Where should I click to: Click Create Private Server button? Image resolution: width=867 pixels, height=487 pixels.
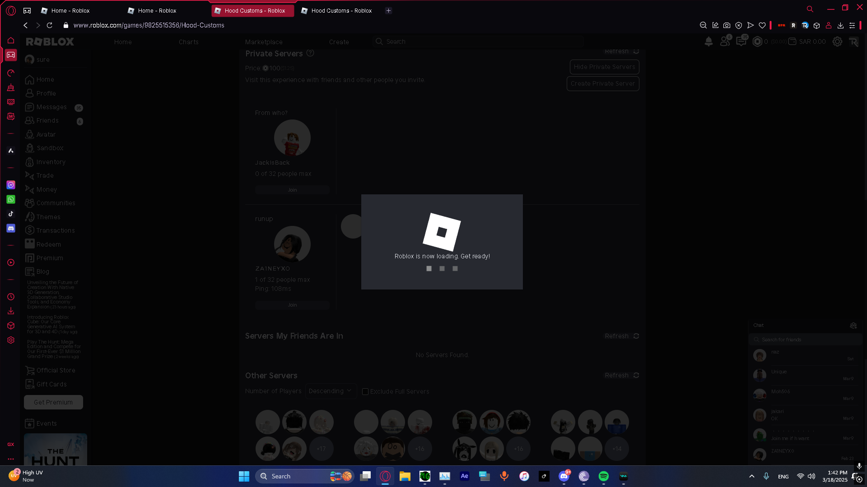pos(602,83)
